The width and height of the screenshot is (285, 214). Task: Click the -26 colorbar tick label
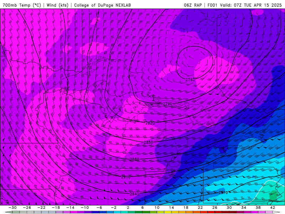(x=27, y=208)
